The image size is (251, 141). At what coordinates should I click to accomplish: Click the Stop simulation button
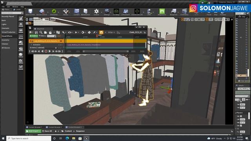pyautogui.click(x=216, y=13)
